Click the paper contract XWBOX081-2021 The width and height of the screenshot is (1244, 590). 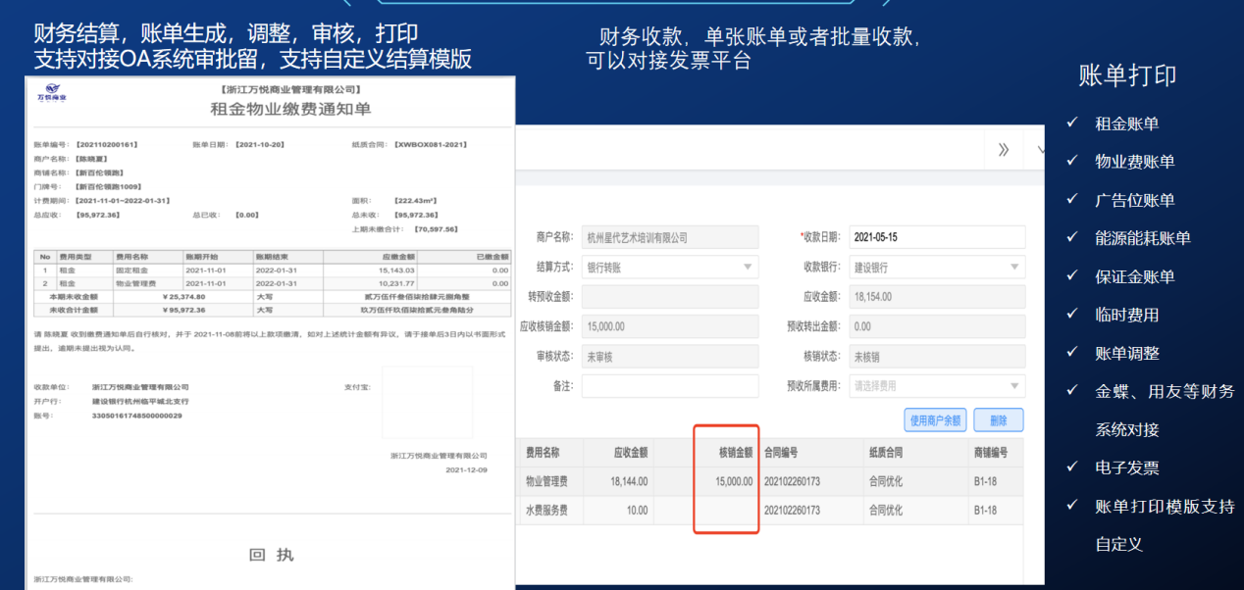pos(432,144)
